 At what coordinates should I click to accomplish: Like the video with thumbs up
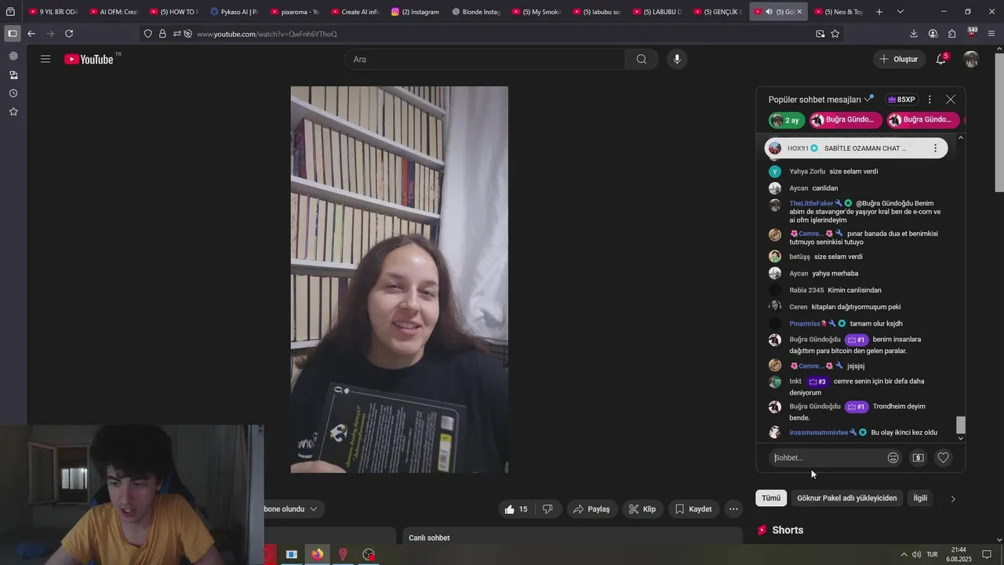click(516, 509)
